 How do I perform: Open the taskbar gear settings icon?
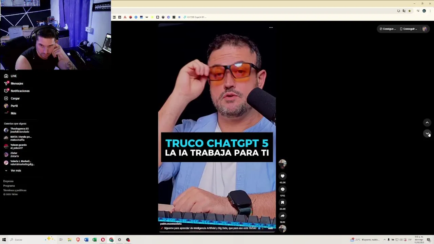click(119, 240)
